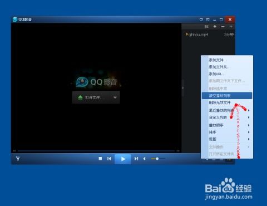This screenshot has width=267, height=206.
Task: Select 清空播放列表 to clear the playlist
Action: point(227,96)
